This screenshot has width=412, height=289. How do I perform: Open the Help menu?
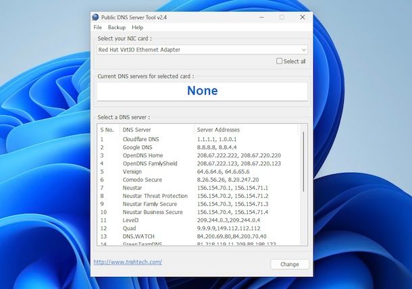point(137,27)
